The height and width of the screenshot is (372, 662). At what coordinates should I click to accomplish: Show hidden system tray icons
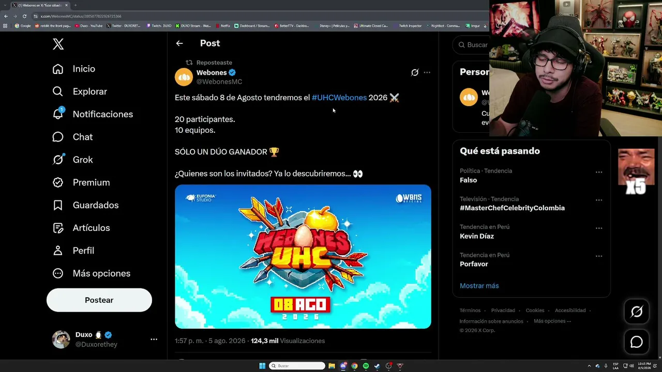click(589, 366)
